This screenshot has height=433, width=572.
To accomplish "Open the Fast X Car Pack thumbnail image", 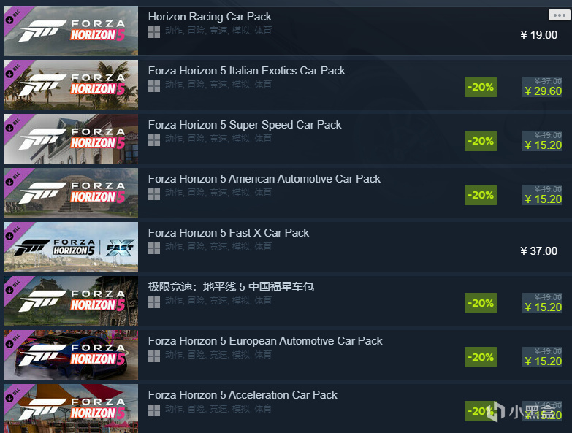I will tap(71, 247).
